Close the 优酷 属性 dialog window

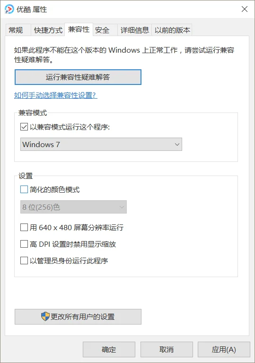tap(245, 9)
